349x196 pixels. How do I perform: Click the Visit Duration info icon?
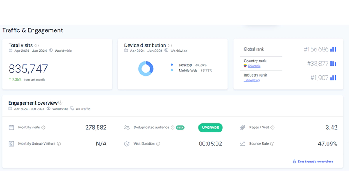[x=158, y=144]
